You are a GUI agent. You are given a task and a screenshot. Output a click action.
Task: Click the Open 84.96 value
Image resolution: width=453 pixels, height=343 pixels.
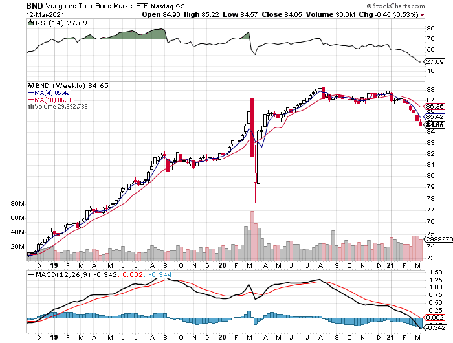pos(161,14)
